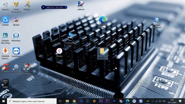Open Google Chrome from the taskbar
Image resolution: width=185 pixels, height=104 pixels.
point(74,101)
